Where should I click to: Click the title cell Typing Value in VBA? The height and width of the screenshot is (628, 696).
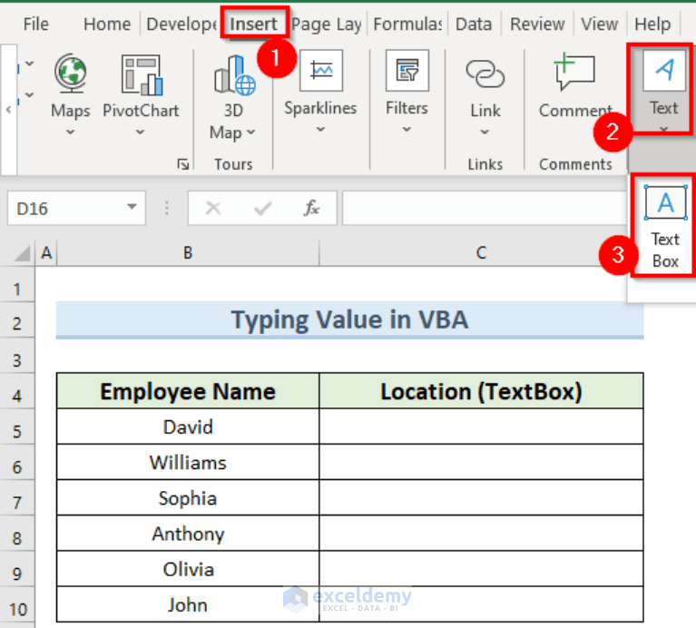point(349,319)
